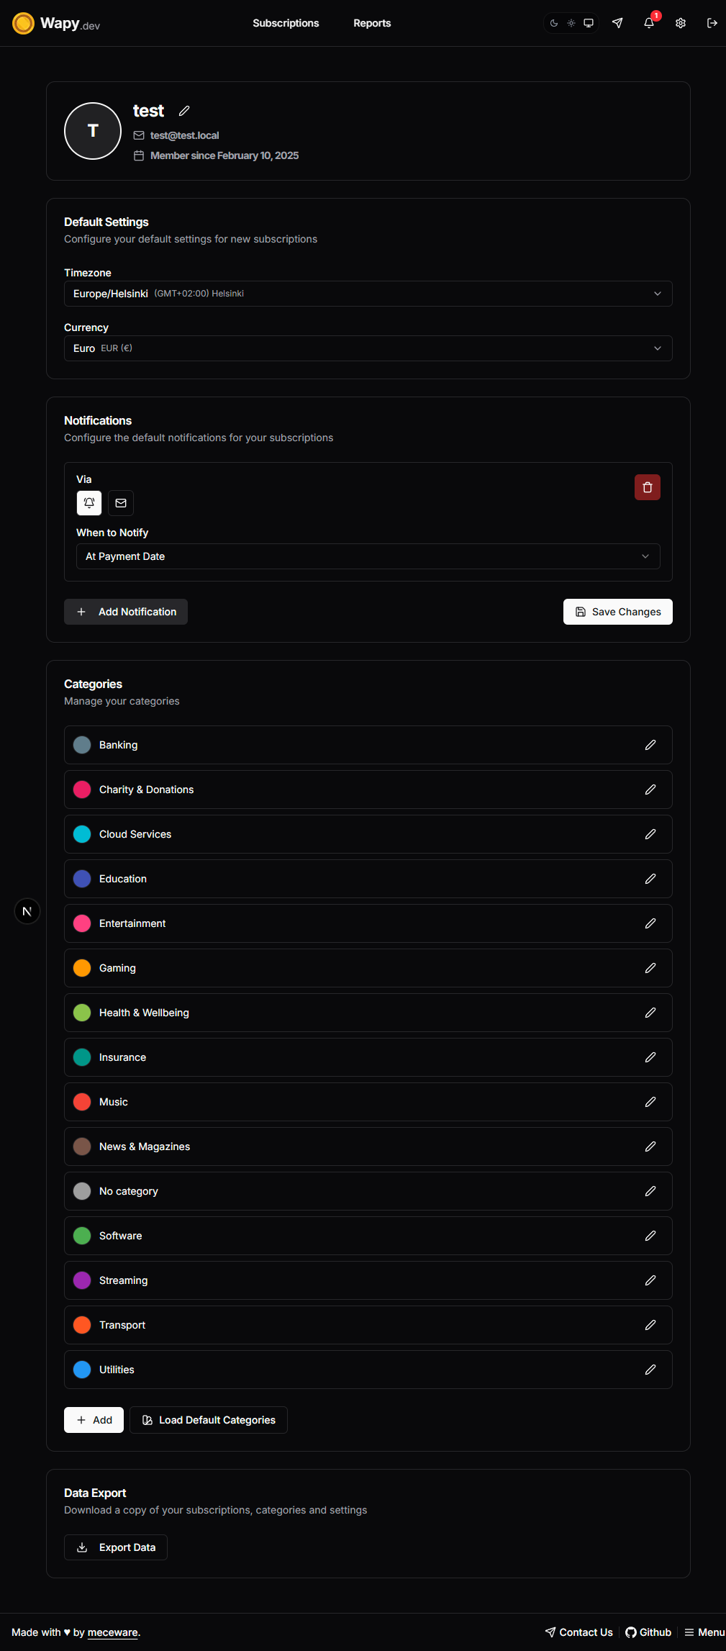Viewport: 726px width, 1651px height.
Task: Expand the Currency dropdown
Action: pos(368,348)
